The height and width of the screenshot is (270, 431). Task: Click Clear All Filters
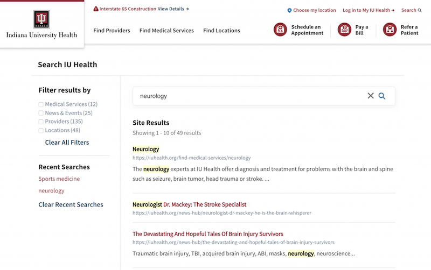(x=67, y=143)
